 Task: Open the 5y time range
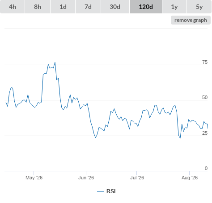(x=199, y=7)
